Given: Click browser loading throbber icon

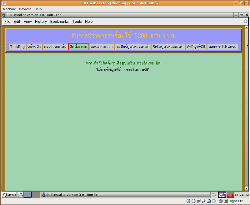Looking at the screenshot, I should (x=246, y=21).
